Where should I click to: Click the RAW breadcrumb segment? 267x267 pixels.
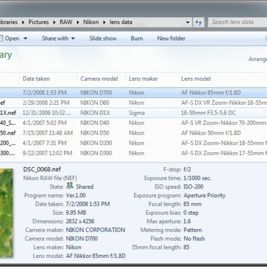pos(66,22)
